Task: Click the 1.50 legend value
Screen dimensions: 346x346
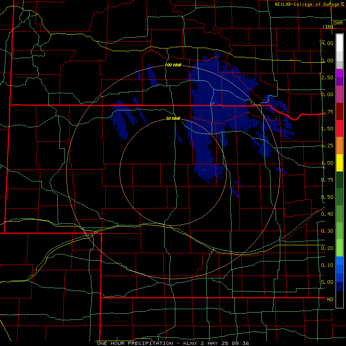Action: pos(327,129)
